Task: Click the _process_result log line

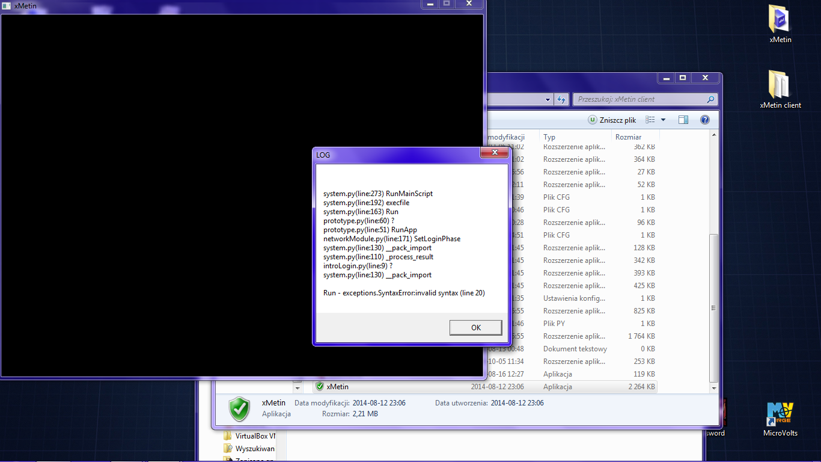Action: [378, 257]
